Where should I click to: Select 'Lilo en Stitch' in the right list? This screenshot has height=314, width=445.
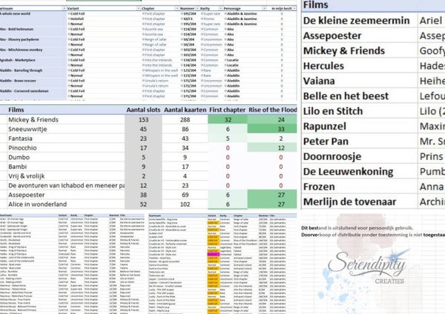pyautogui.click(x=333, y=111)
